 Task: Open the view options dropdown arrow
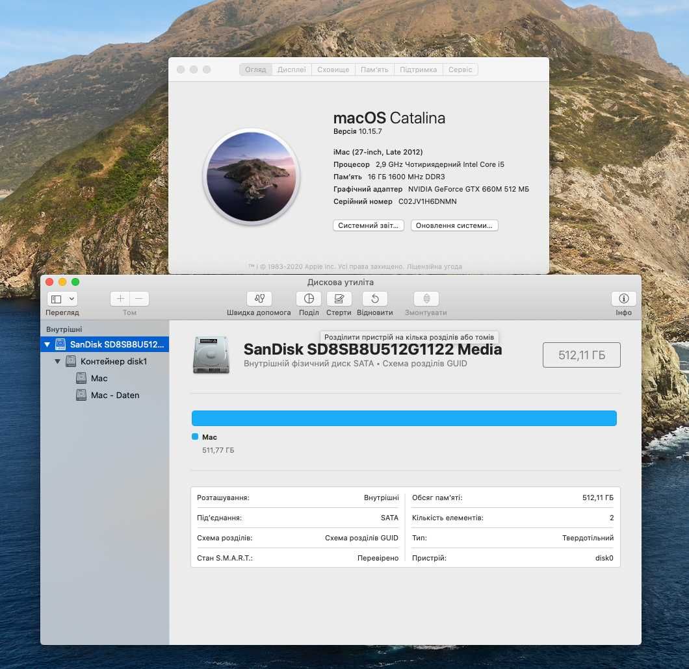71,299
